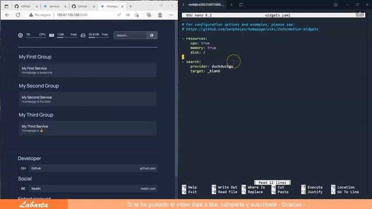Click the read aloud icon in address bar
The image size is (372, 209).
point(119,15)
